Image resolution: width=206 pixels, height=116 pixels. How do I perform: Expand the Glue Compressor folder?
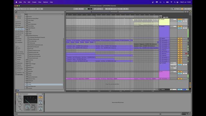click(x=25, y=24)
